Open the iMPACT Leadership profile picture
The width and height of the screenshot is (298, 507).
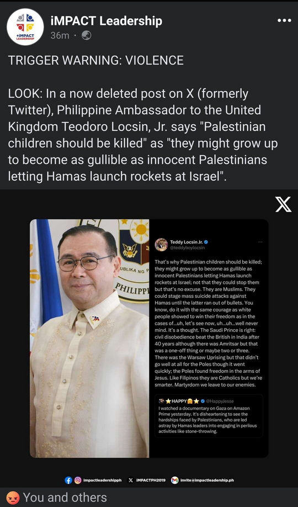click(25, 27)
